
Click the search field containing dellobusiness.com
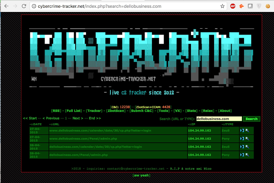219,119
